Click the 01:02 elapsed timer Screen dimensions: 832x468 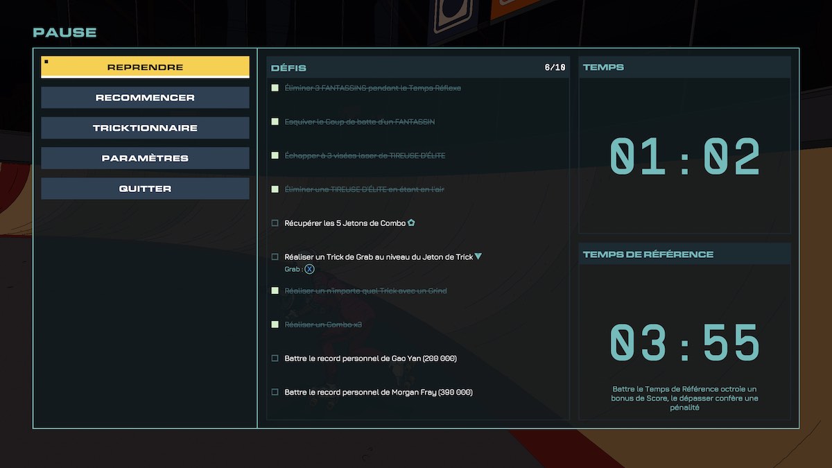(685, 157)
